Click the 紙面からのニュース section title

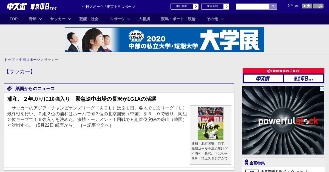(35, 88)
